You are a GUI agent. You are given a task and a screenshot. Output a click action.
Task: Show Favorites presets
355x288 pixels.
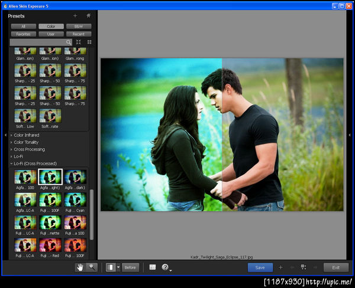(x=23, y=34)
